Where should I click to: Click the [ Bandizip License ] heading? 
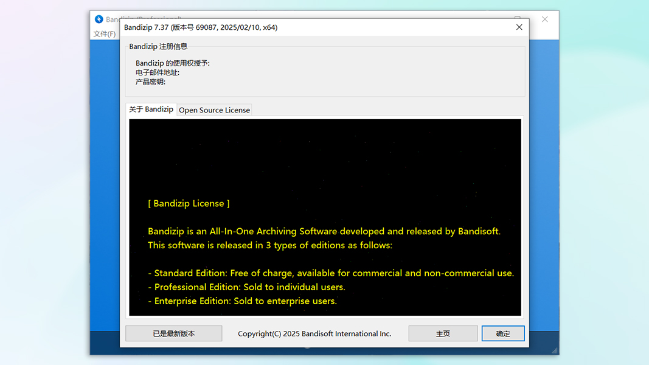(x=189, y=204)
